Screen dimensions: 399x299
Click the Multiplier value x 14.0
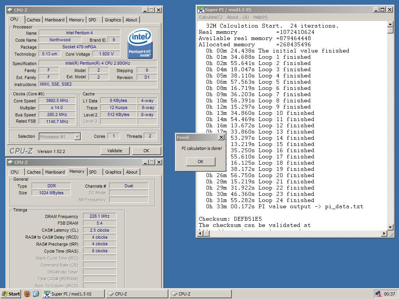(x=57, y=108)
